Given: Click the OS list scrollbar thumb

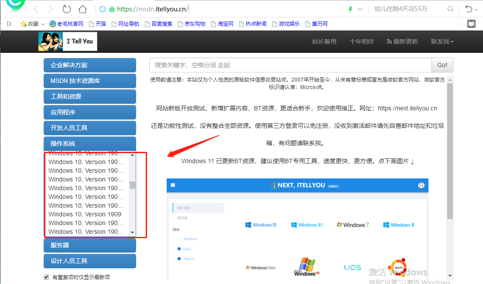Looking at the screenshot, I should (x=133, y=185).
